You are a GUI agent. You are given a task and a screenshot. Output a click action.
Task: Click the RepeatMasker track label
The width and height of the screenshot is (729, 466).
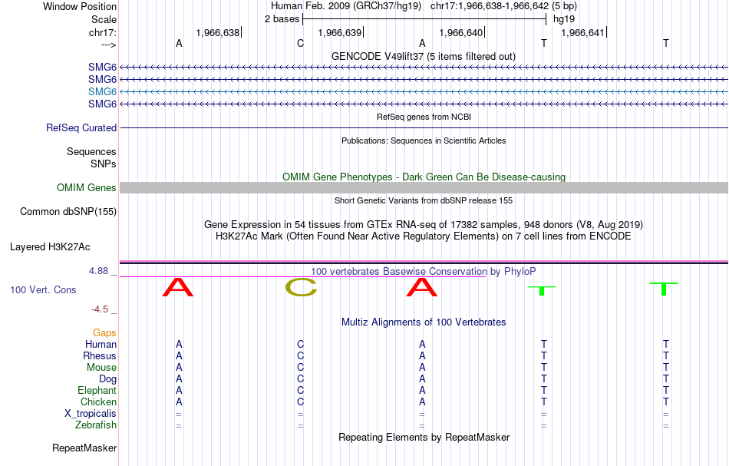[84, 448]
